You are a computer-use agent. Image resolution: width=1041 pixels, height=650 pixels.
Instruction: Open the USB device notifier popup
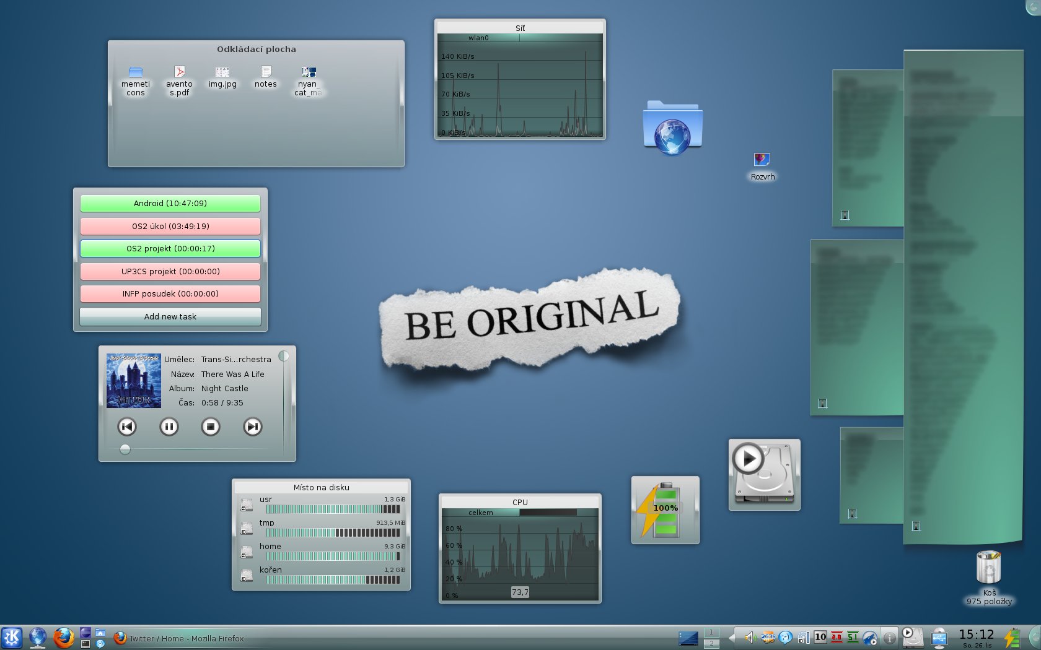(x=939, y=638)
